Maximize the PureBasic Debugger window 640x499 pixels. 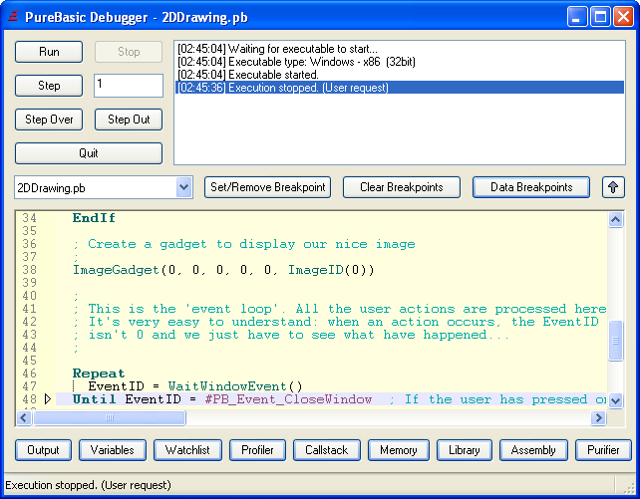coord(600,17)
